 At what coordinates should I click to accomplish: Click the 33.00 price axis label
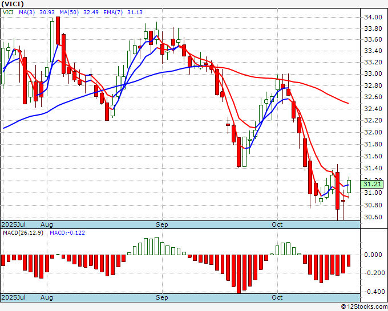[373, 74]
